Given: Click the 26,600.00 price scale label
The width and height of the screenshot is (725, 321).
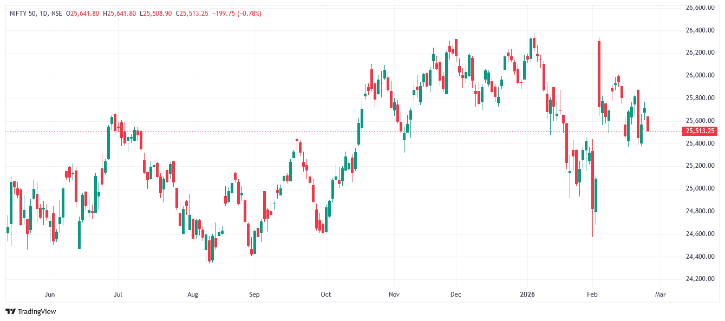Looking at the screenshot, I should click(700, 8).
